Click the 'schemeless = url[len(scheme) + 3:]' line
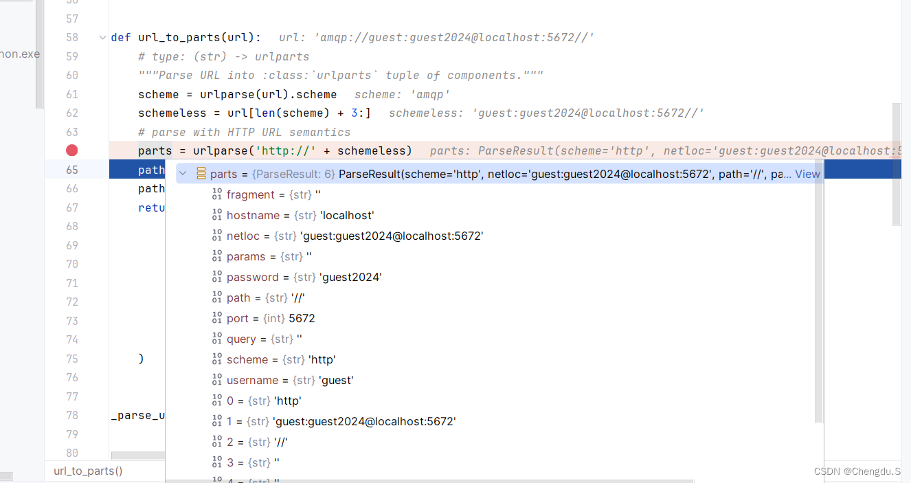Screen dimensions: 911x483 [x=254, y=113]
